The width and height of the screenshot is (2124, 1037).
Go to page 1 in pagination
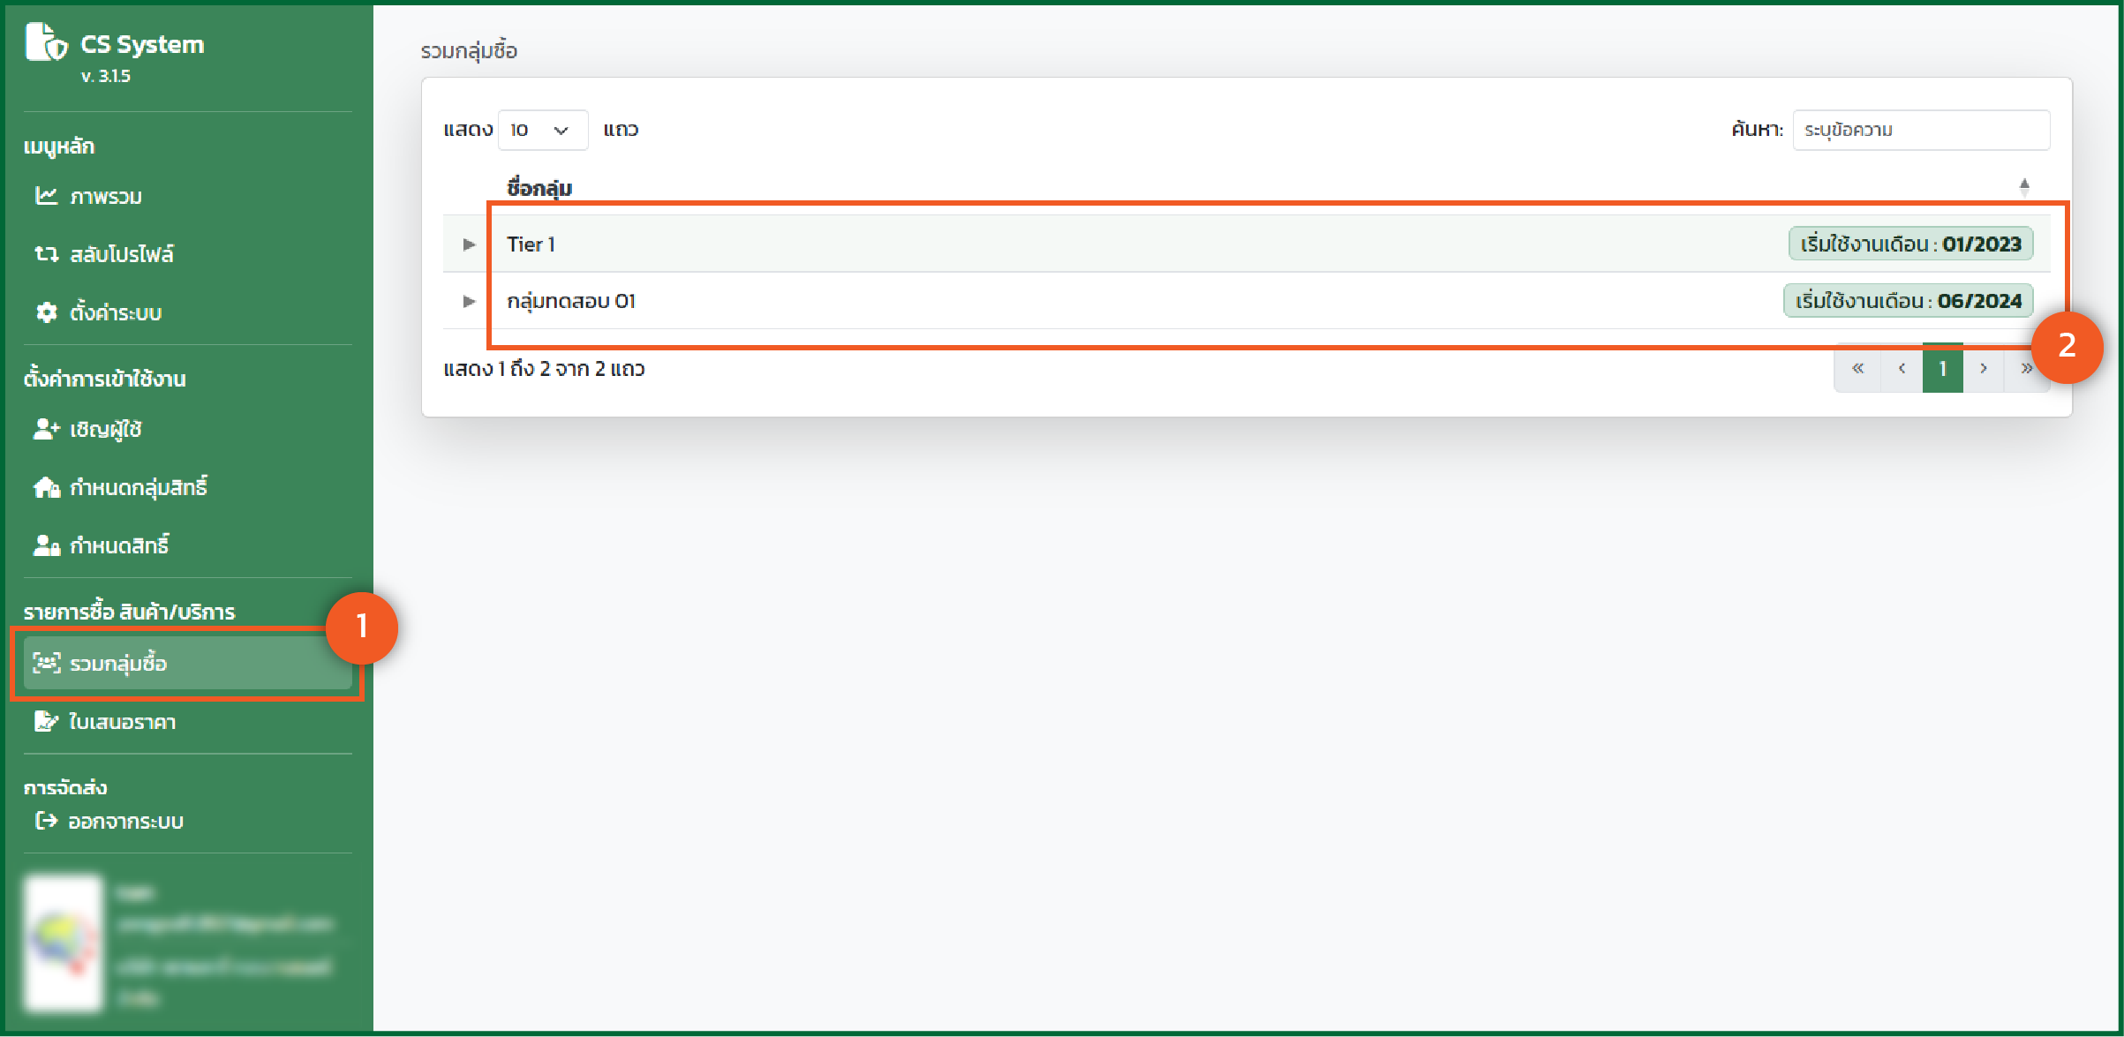point(1942,369)
